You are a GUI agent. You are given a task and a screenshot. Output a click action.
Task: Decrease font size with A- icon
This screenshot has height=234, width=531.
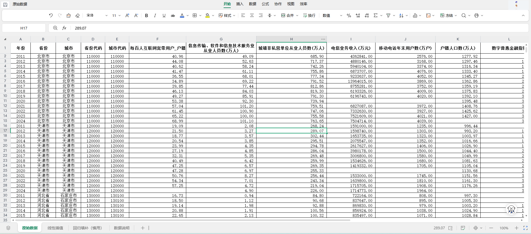click(136, 15)
